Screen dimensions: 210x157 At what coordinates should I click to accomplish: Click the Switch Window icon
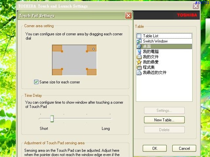pyautogui.click(x=139, y=41)
